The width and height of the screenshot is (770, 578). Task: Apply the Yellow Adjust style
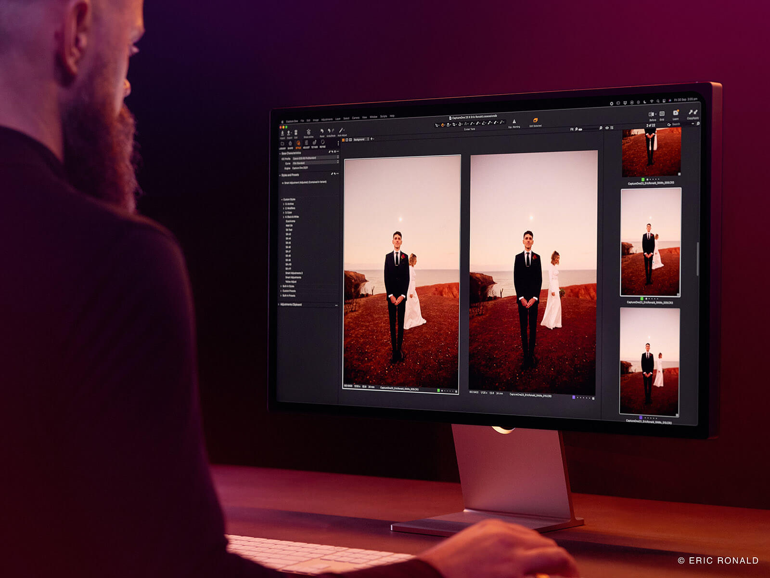coord(291,282)
